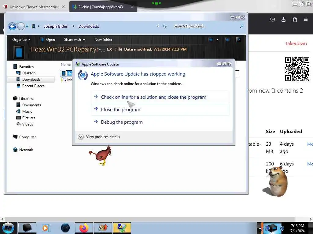Close the Filebin tab
Screen dimensions: 313x234
point(132,7)
